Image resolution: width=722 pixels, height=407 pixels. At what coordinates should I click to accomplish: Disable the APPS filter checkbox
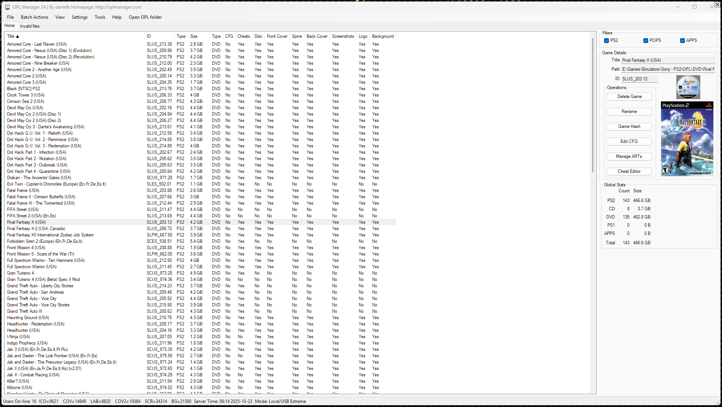tap(682, 40)
